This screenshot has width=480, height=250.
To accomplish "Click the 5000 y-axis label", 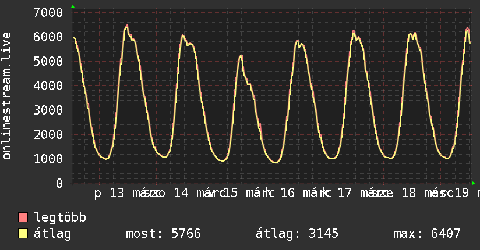I will click(x=48, y=61).
